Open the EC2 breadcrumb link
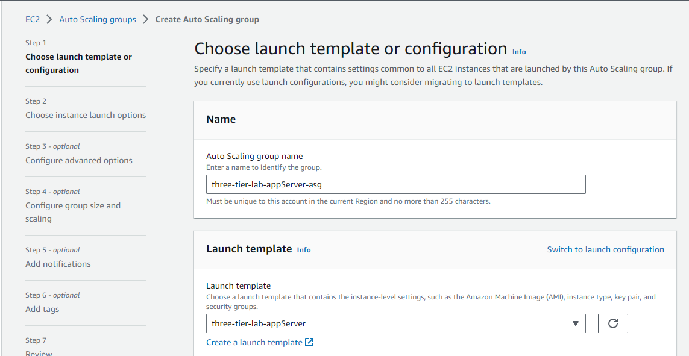The width and height of the screenshot is (689, 356). coord(33,19)
